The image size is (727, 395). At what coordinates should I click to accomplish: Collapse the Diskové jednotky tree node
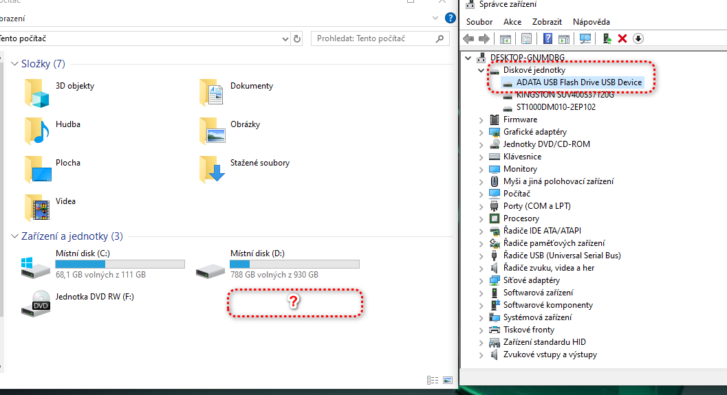point(481,70)
